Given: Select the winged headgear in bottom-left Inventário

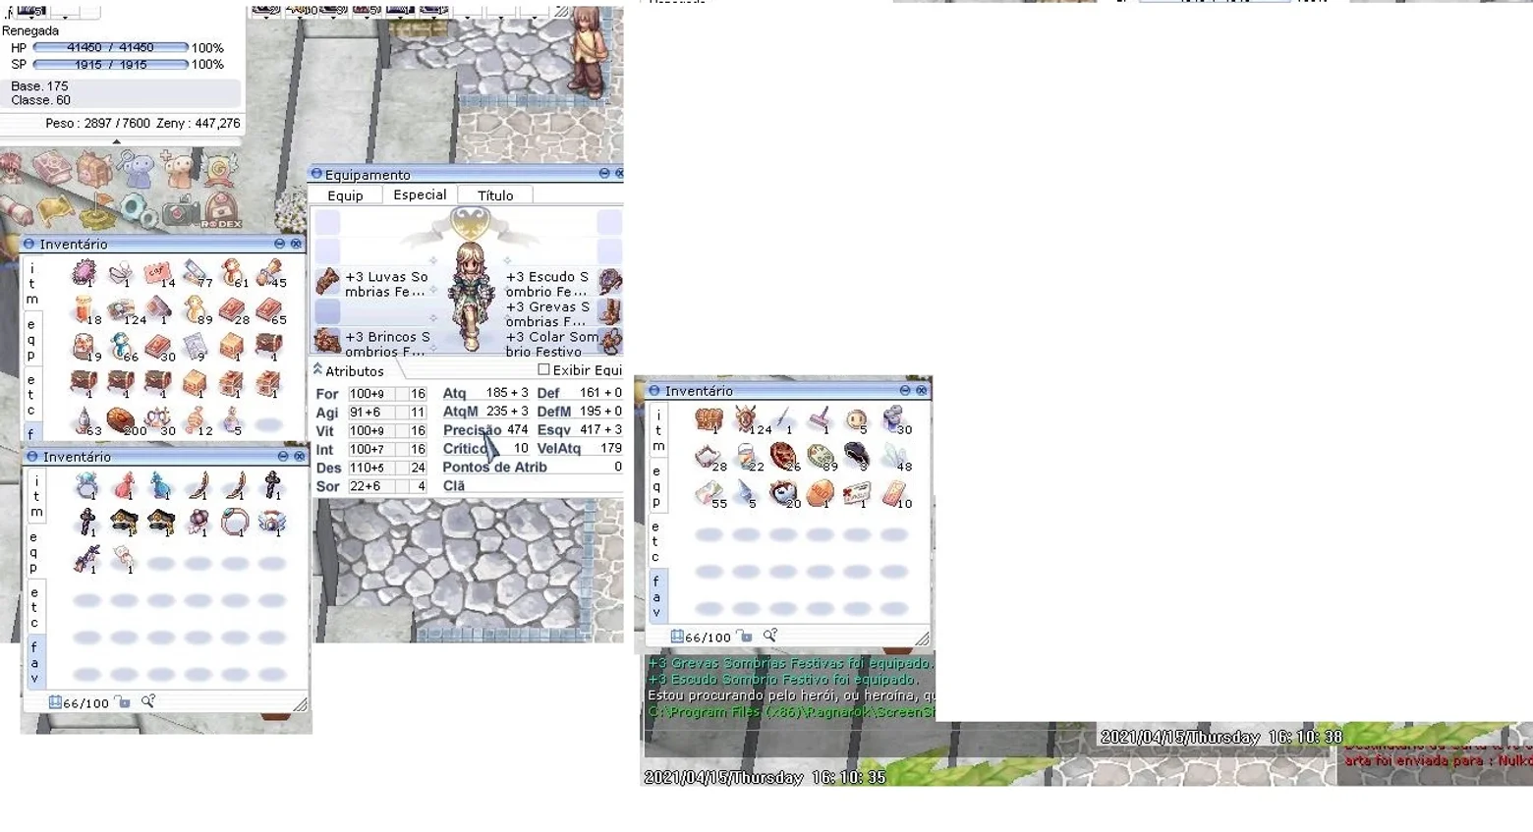Looking at the screenshot, I should pyautogui.click(x=271, y=523).
